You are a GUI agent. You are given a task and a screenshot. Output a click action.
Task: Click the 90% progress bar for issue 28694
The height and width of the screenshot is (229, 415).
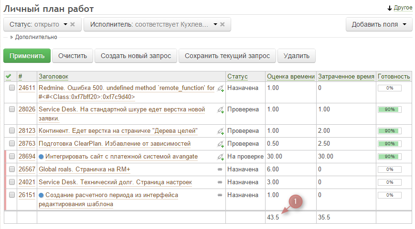click(x=389, y=157)
